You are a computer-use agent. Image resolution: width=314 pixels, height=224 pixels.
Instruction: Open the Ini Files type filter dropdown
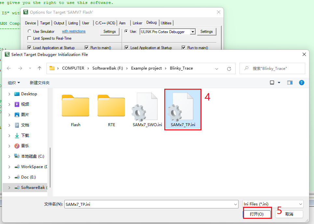pos(300,204)
